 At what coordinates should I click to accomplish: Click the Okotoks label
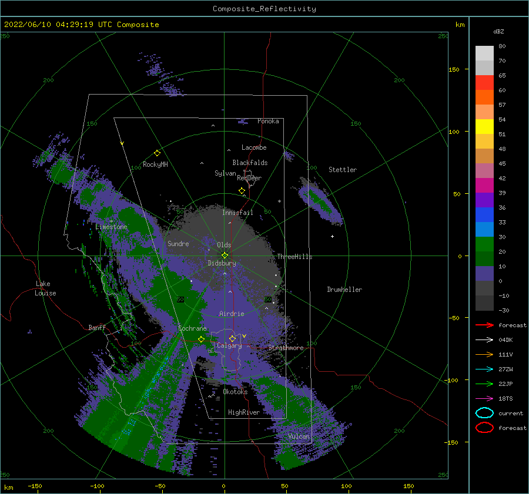[x=235, y=392]
